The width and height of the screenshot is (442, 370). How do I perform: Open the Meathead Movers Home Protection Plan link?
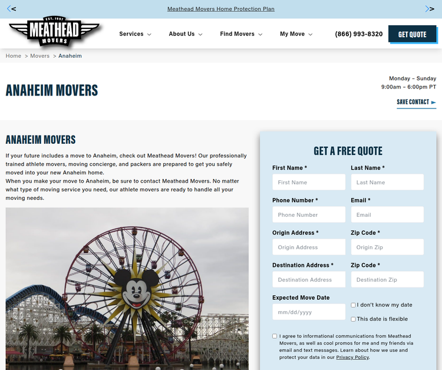pos(221,9)
